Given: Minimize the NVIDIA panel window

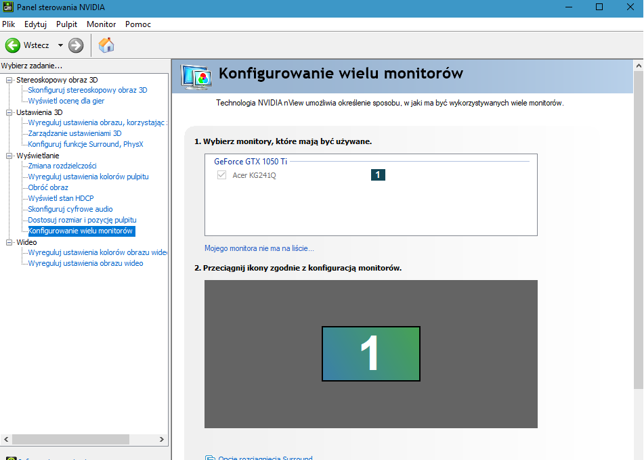Looking at the screenshot, I should click(x=569, y=7).
